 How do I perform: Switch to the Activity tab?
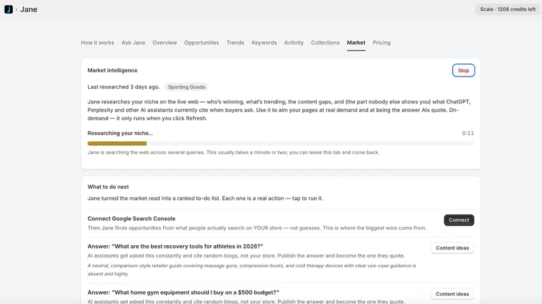pyautogui.click(x=294, y=43)
